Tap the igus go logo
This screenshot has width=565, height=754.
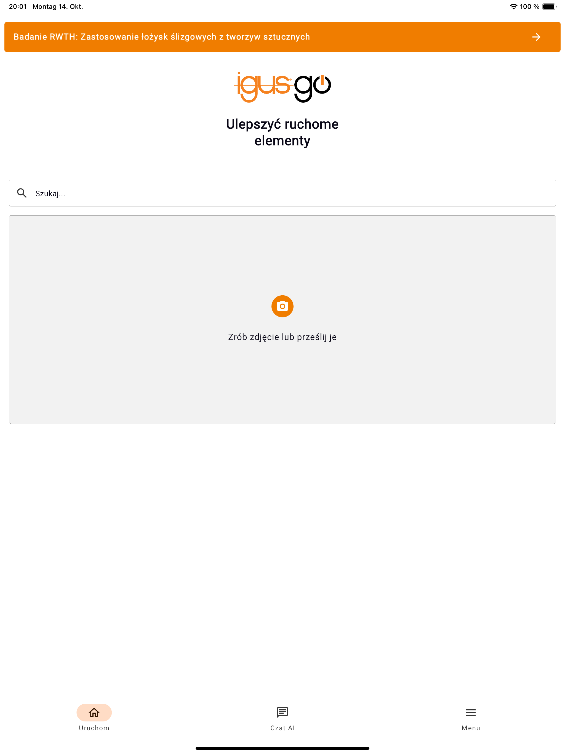tap(282, 87)
